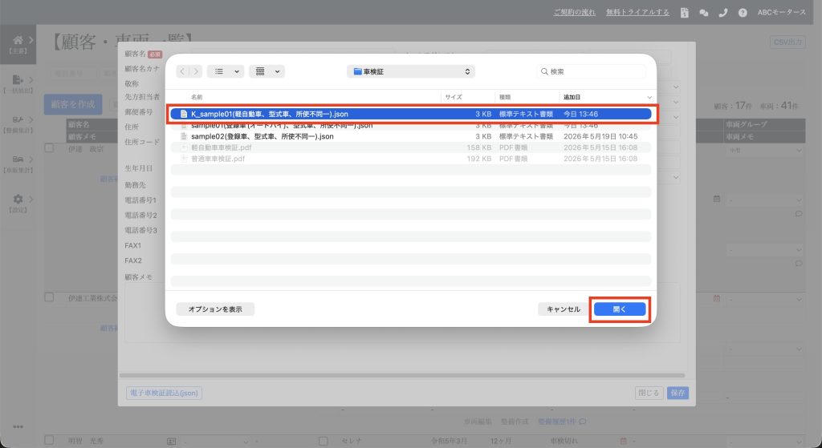The height and width of the screenshot is (448, 822).
Task: Click 保存 button in customer form
Action: click(x=678, y=393)
